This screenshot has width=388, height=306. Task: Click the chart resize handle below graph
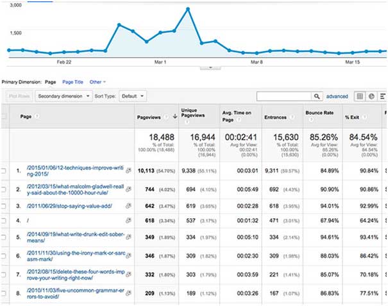click(207, 66)
